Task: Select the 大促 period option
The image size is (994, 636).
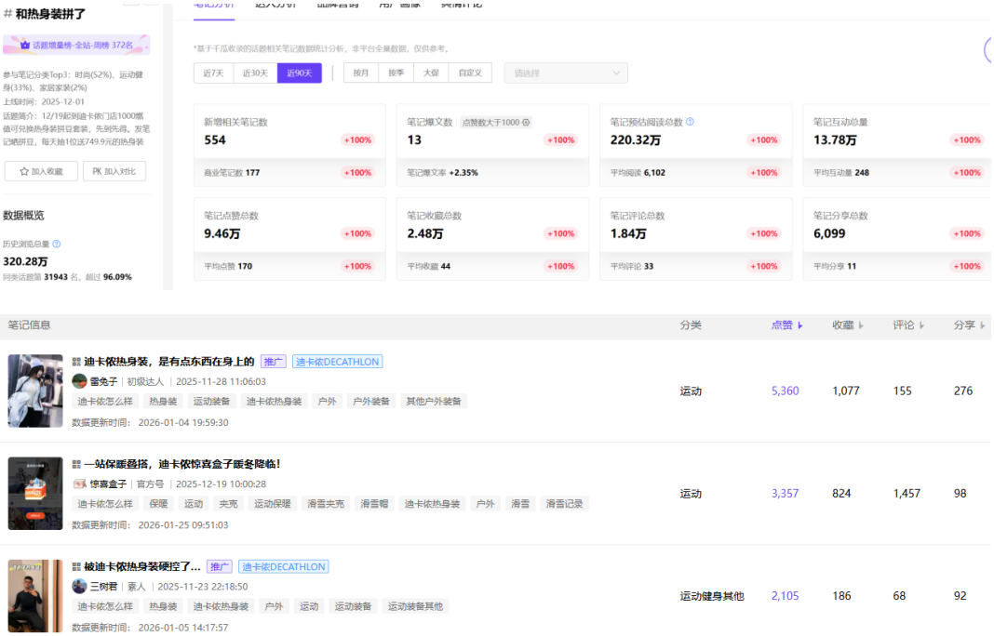Action: pyautogui.click(x=431, y=73)
